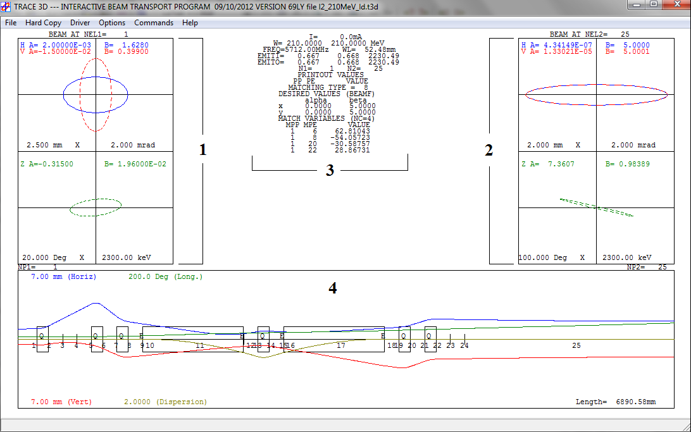Minimize the TRACE 3D window

(x=635, y=5)
